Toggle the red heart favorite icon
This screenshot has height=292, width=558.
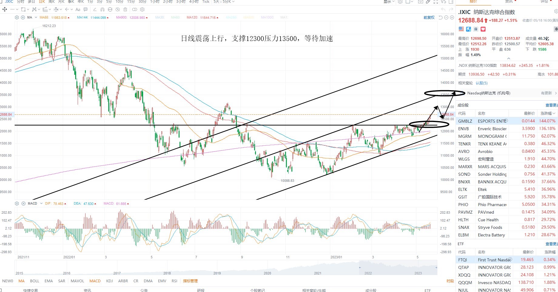(483, 29)
